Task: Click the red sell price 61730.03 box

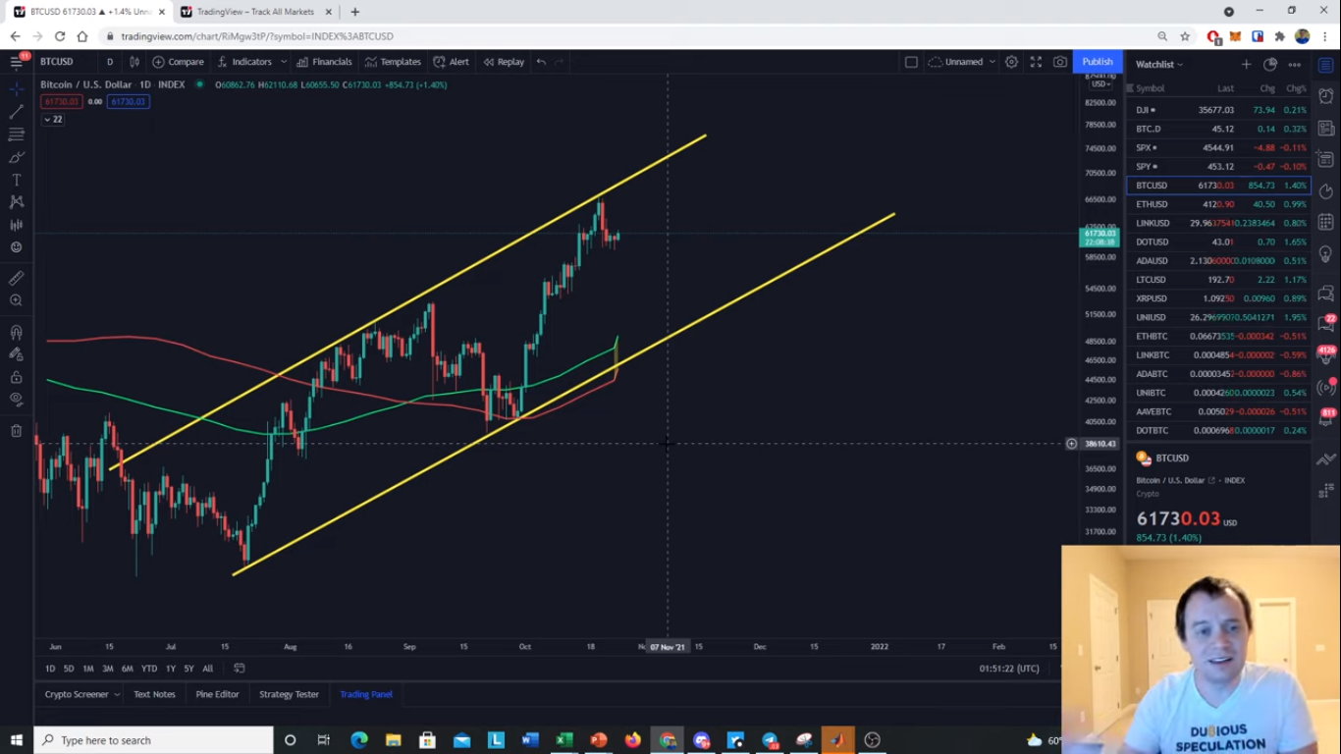Action: click(x=62, y=102)
